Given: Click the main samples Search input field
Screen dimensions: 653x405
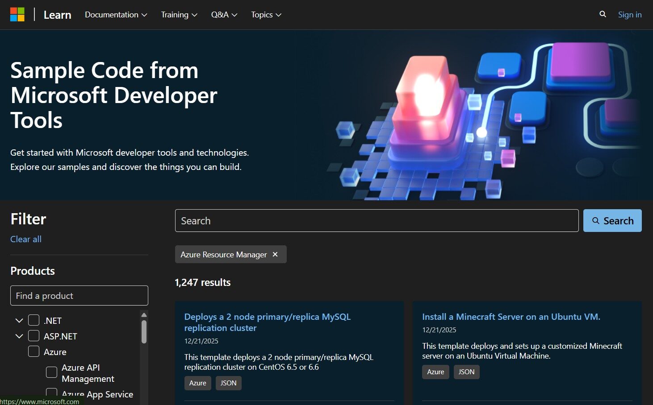Looking at the screenshot, I should 377,221.
